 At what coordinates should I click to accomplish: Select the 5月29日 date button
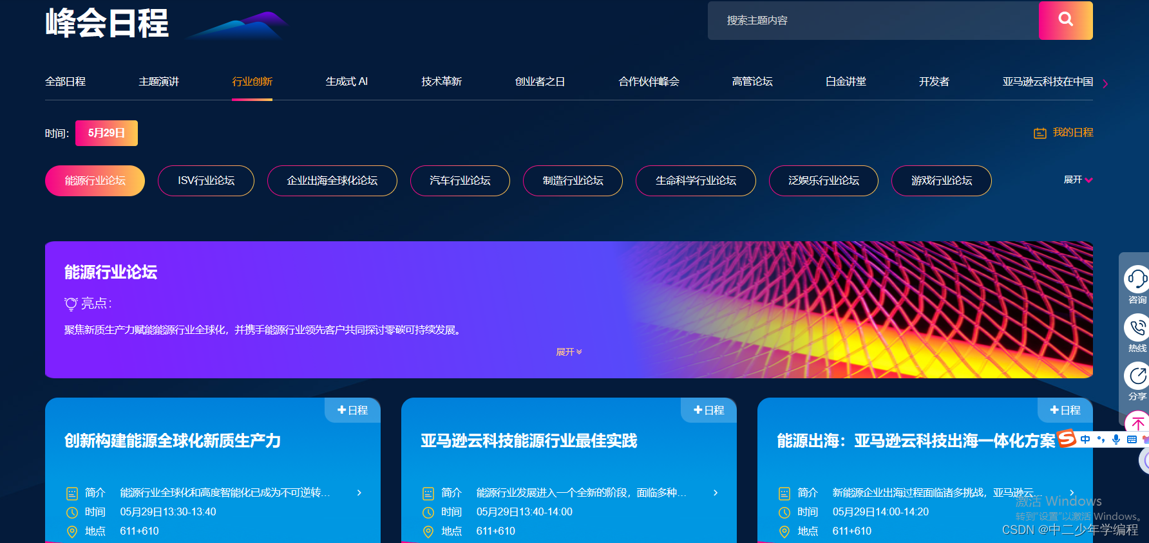tap(106, 133)
